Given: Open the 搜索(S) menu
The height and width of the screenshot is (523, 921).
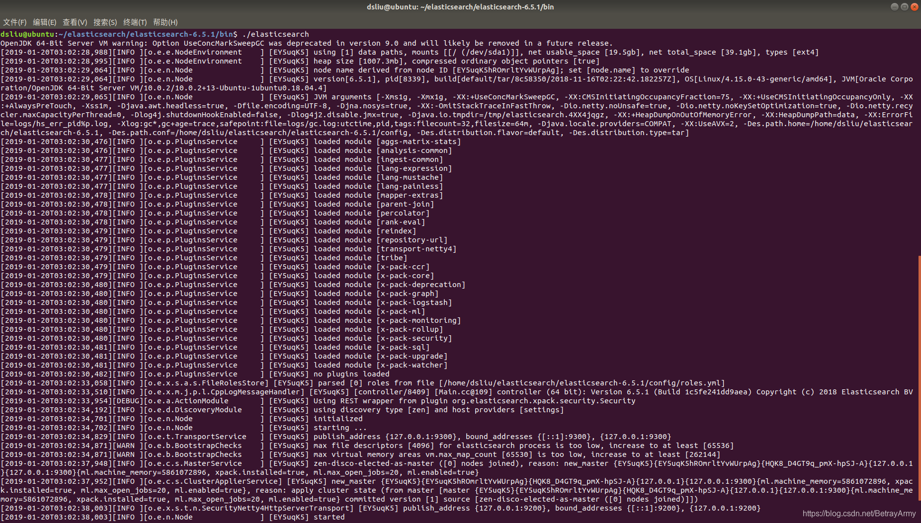Looking at the screenshot, I should pos(105,22).
